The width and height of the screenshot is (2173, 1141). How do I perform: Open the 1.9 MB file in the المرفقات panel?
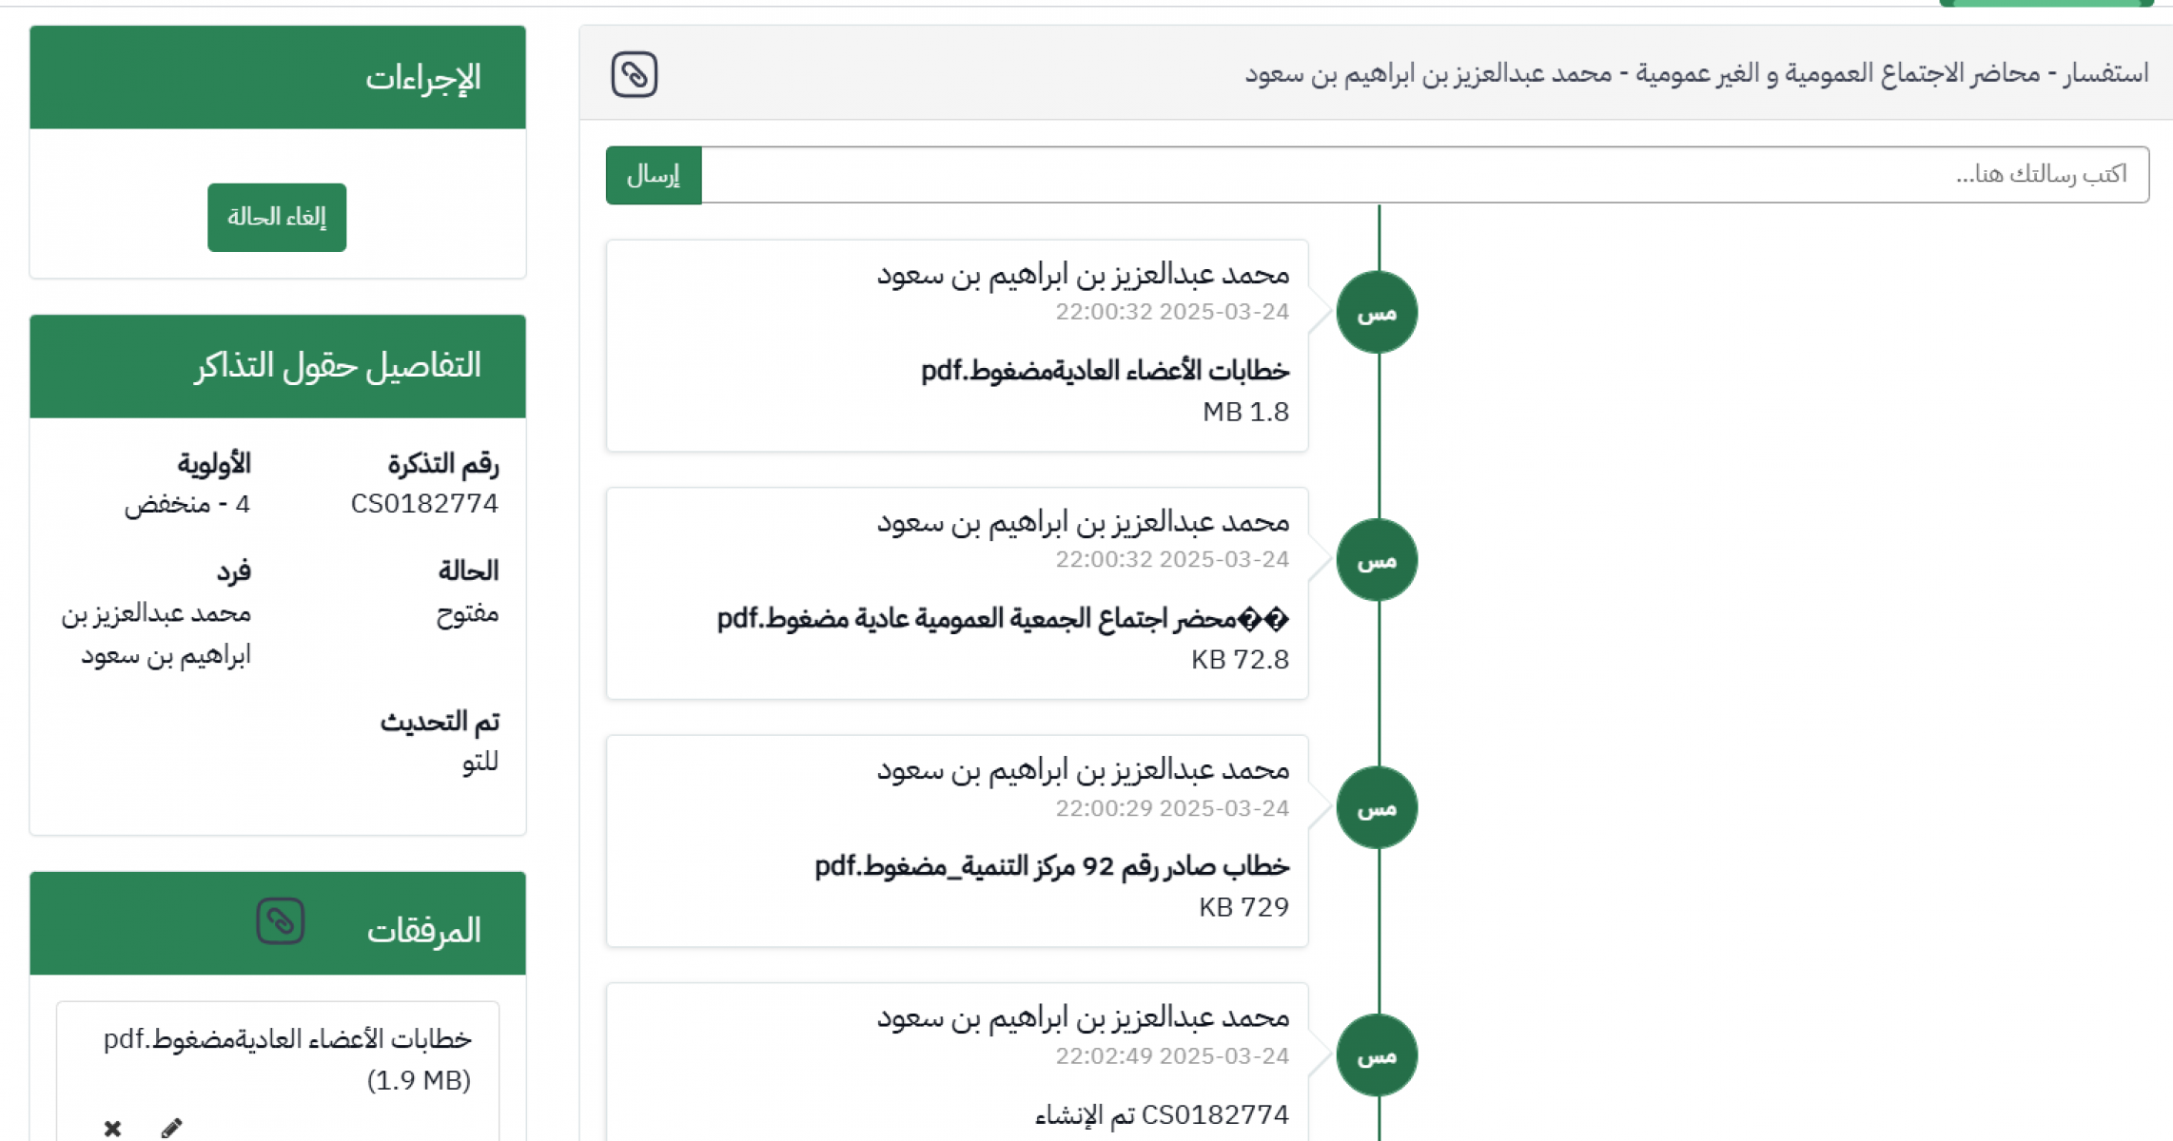(x=287, y=1039)
